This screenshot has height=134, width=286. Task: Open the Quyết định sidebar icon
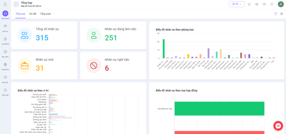pyautogui.click(x=5, y=64)
